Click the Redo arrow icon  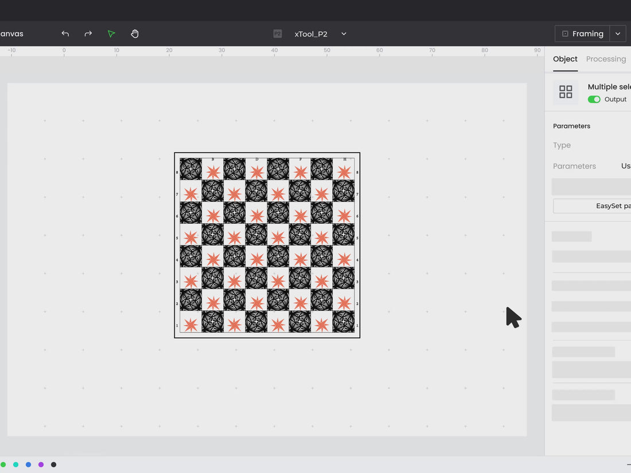pos(88,34)
